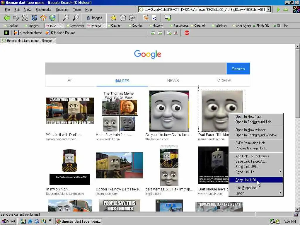This screenshot has width=300, height=225.
Task: Click the K-Meleon throbber icon
Action: (296, 10)
